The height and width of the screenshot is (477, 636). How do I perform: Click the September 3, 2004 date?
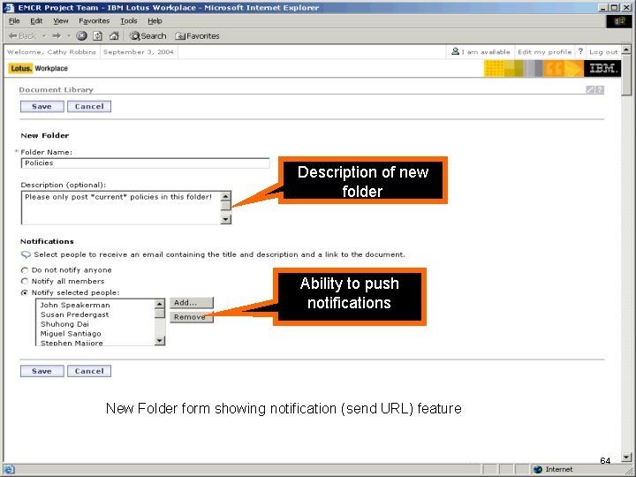[139, 52]
